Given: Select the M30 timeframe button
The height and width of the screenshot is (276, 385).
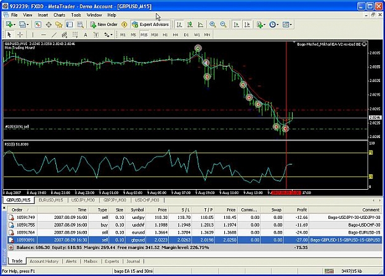Looking at the screenshot, I should pyautogui.click(x=155, y=35).
